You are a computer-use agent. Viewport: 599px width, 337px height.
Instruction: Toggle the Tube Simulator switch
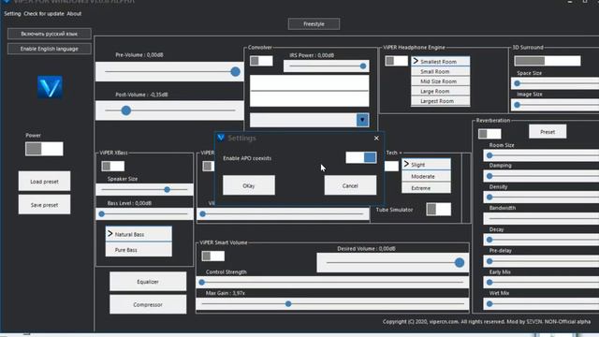point(439,209)
